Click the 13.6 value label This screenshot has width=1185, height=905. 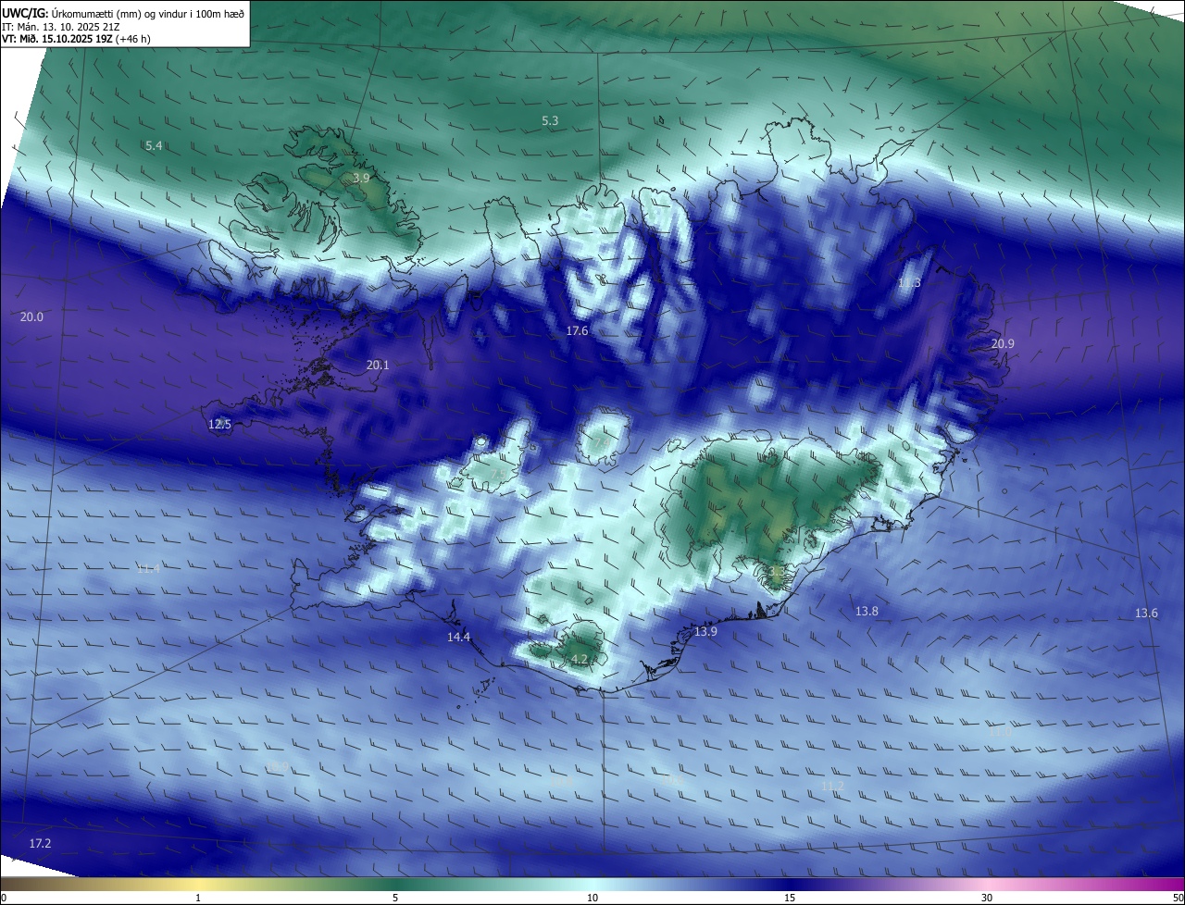pyautogui.click(x=1146, y=614)
